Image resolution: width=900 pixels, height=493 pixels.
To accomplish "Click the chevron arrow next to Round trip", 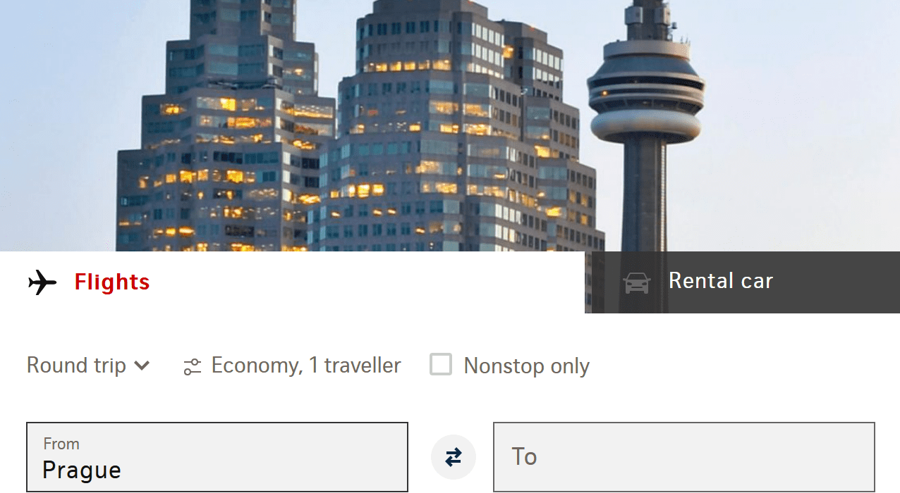I will coord(142,366).
